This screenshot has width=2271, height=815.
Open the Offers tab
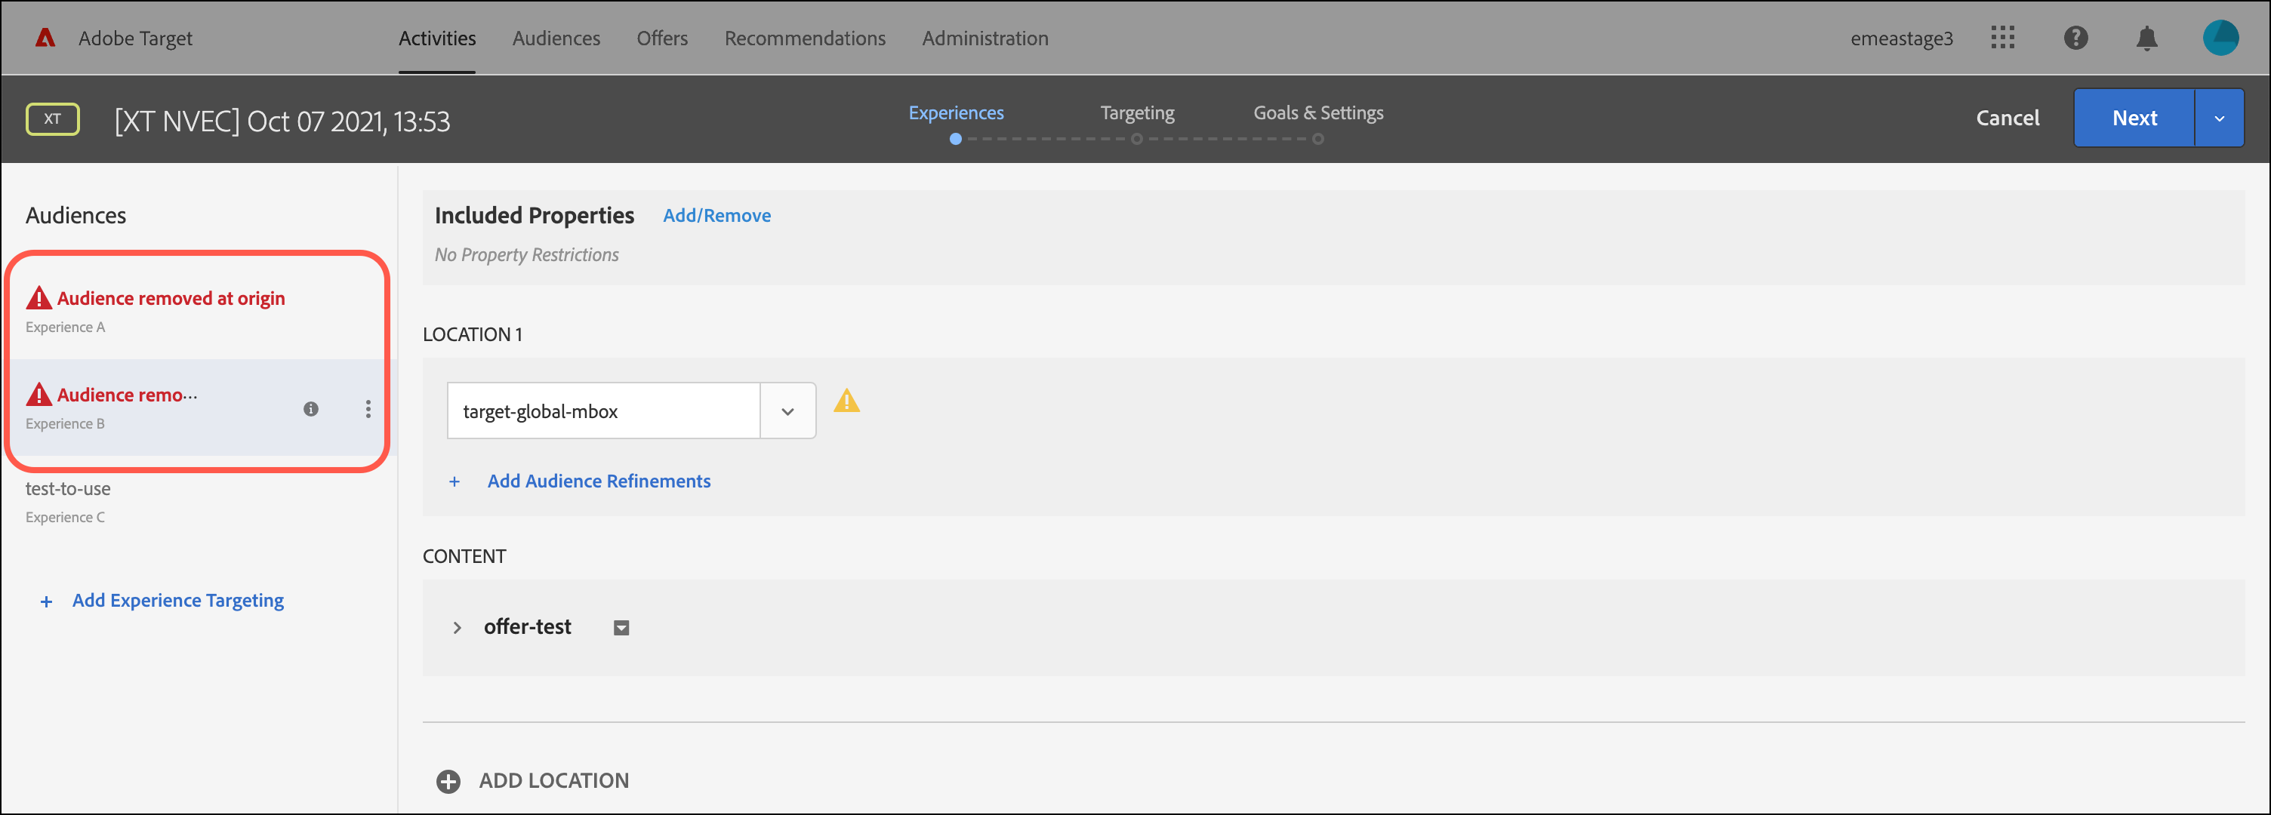[662, 38]
